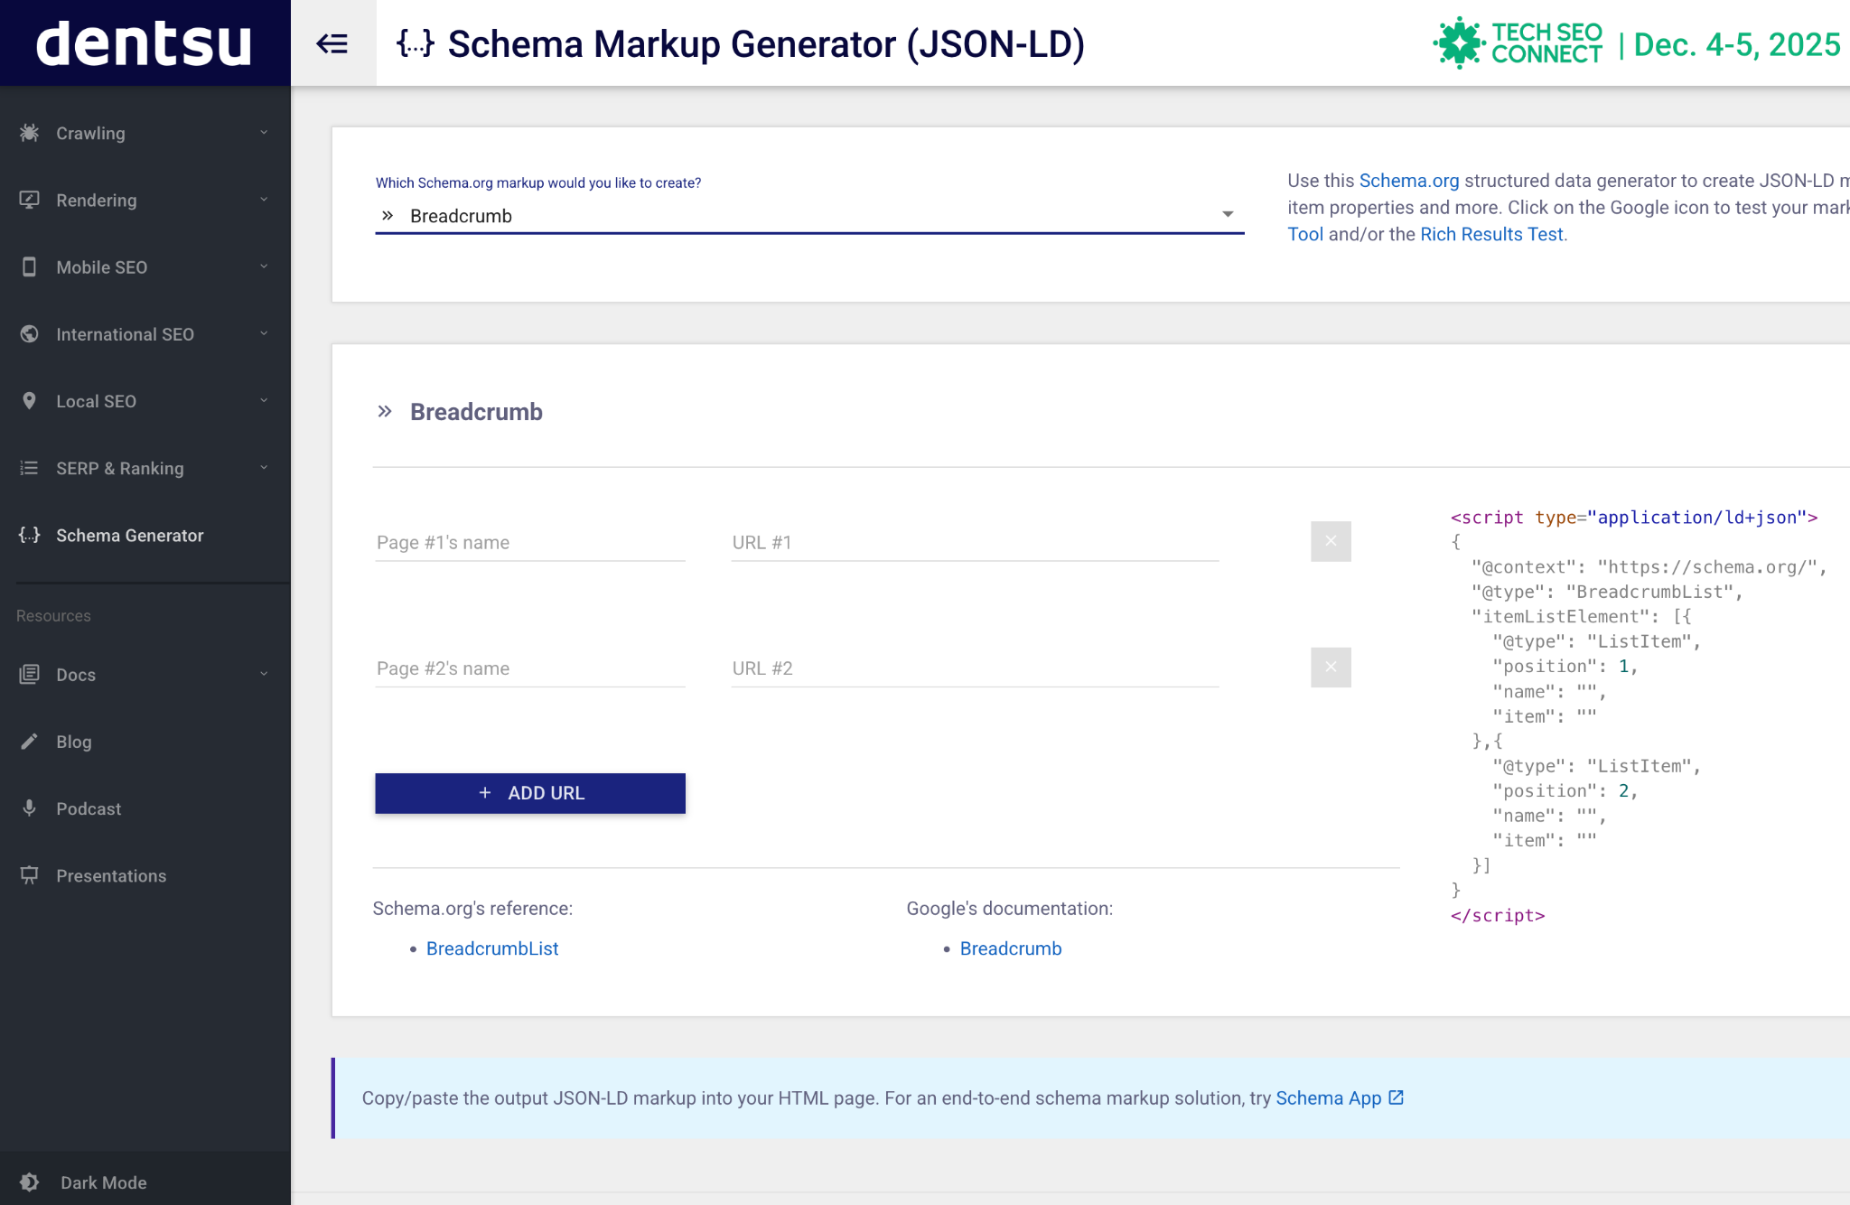This screenshot has width=1850, height=1205.
Task: Open Presentations in the sidebar
Action: coord(110,875)
